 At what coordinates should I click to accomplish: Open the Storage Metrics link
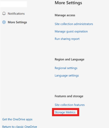click(65, 112)
